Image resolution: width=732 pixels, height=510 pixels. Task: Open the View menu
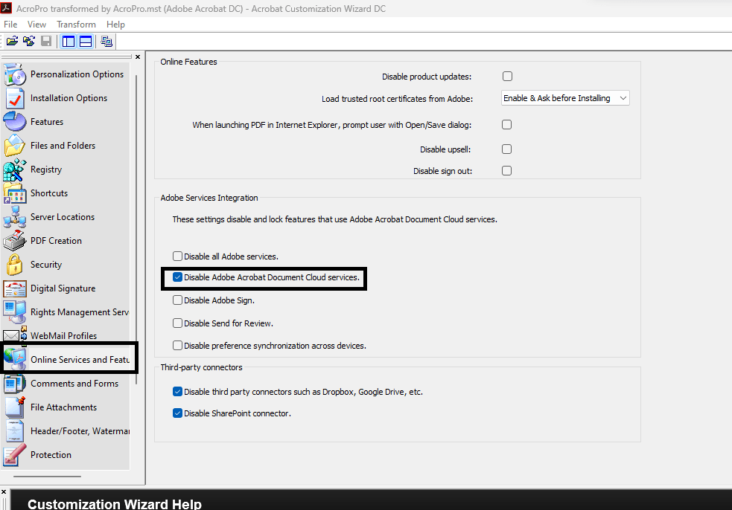[x=36, y=24]
